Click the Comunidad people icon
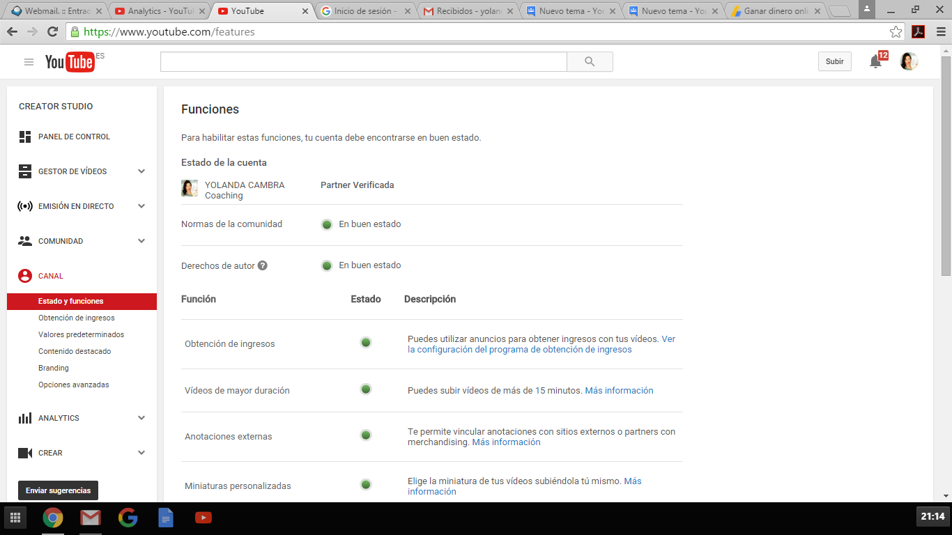 (25, 241)
